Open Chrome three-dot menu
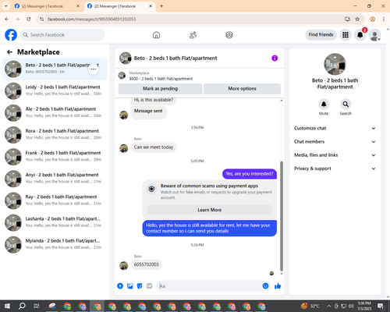This screenshot has width=390, height=312. tap(384, 19)
